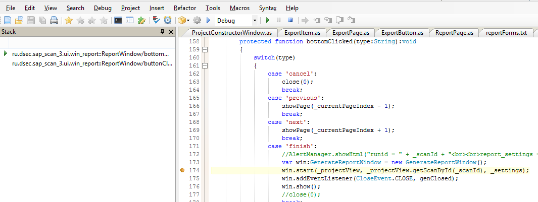Pin the Stack panel with auto-hide icon
This screenshot has height=202, width=538.
[x=162, y=32]
